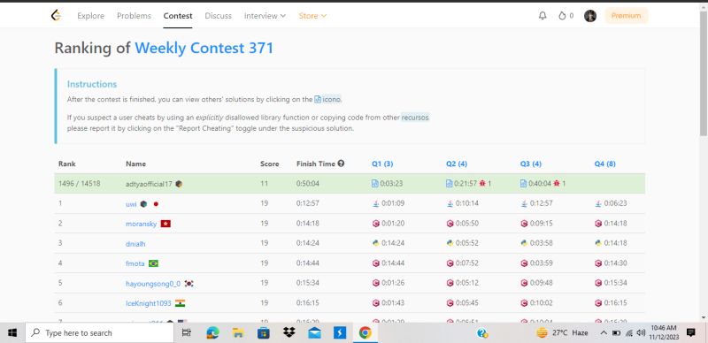This screenshot has height=343, width=708.
Task: View uwi's Q1 Java solution icon
Action: [375, 203]
